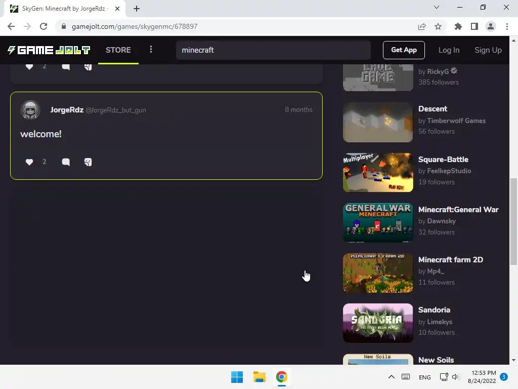This screenshot has height=389, width=518.
Task: Open the notification count badge
Action: pos(504,377)
